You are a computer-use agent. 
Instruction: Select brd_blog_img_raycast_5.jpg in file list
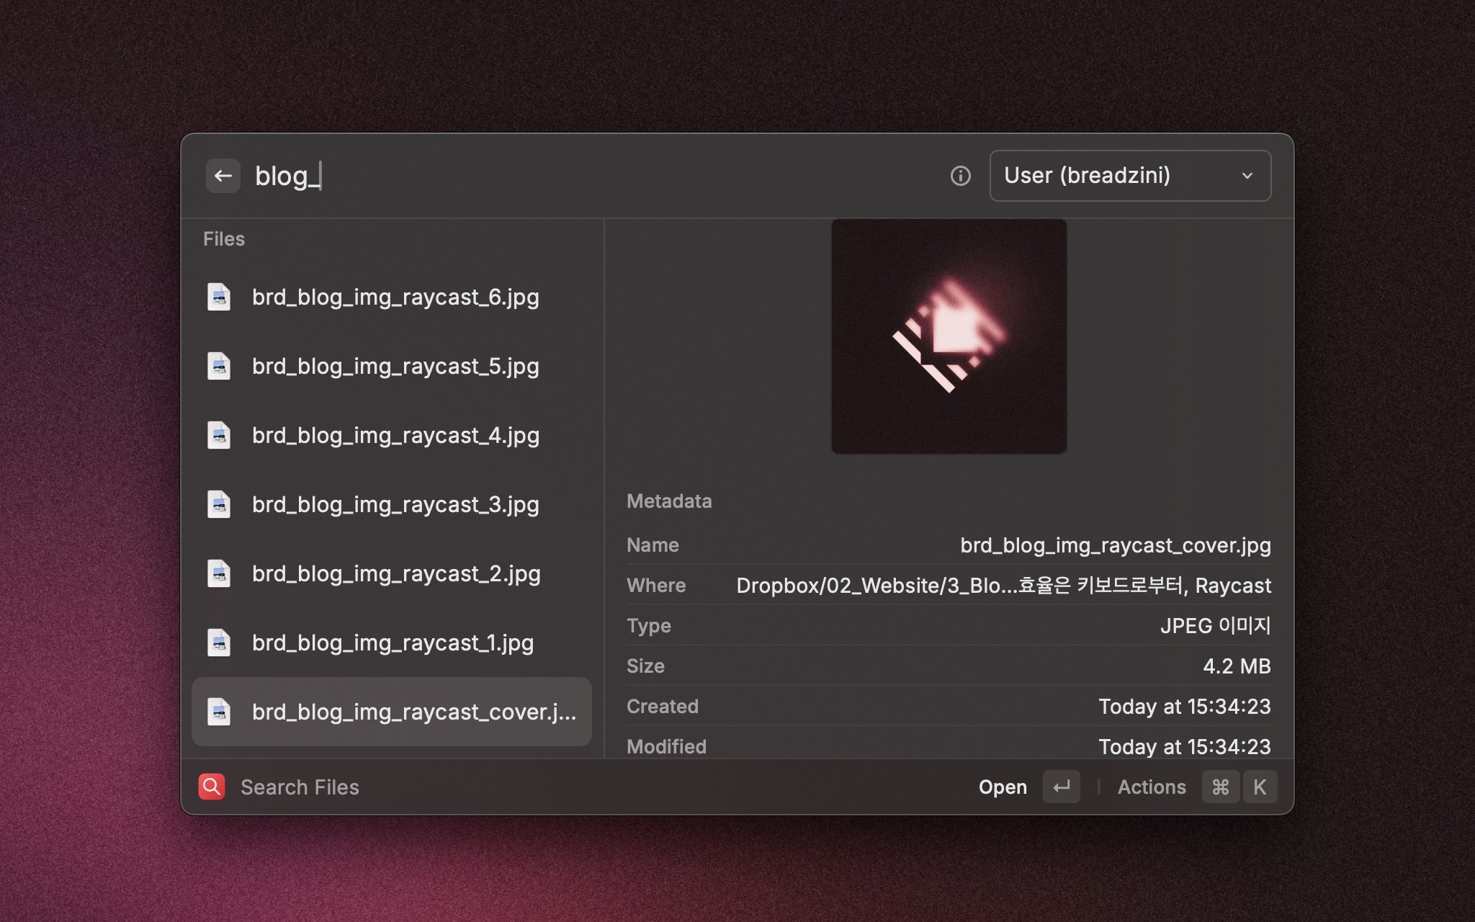click(392, 366)
